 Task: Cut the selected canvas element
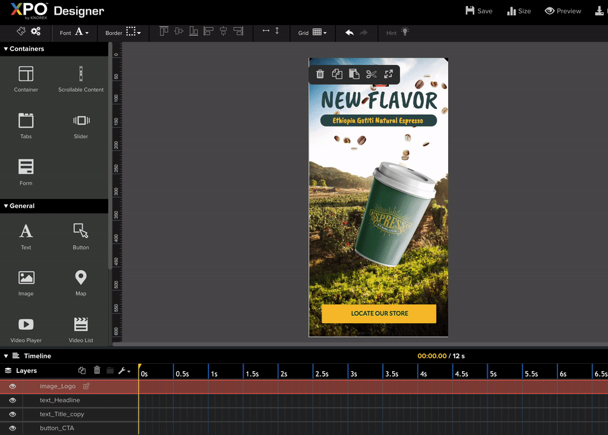pyautogui.click(x=371, y=74)
